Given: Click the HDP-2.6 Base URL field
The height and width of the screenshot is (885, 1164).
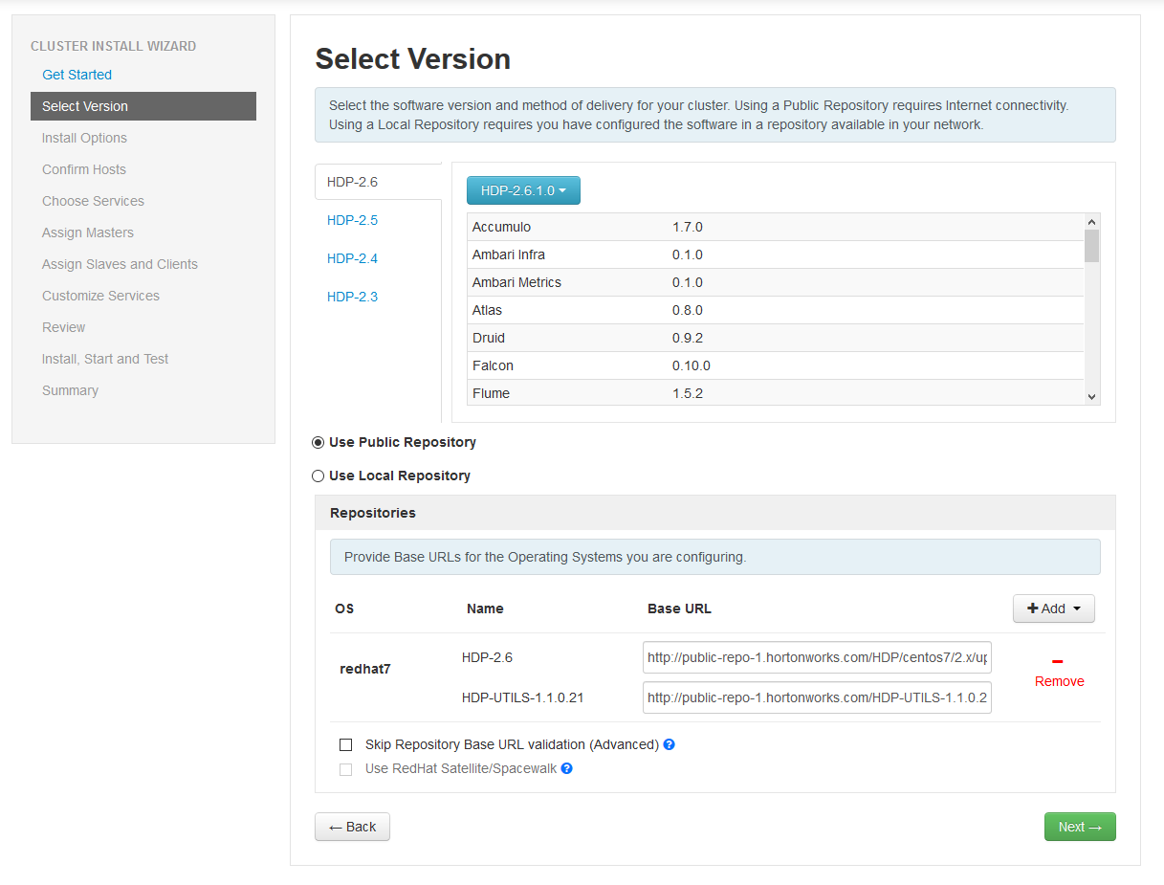Looking at the screenshot, I should 817,658.
